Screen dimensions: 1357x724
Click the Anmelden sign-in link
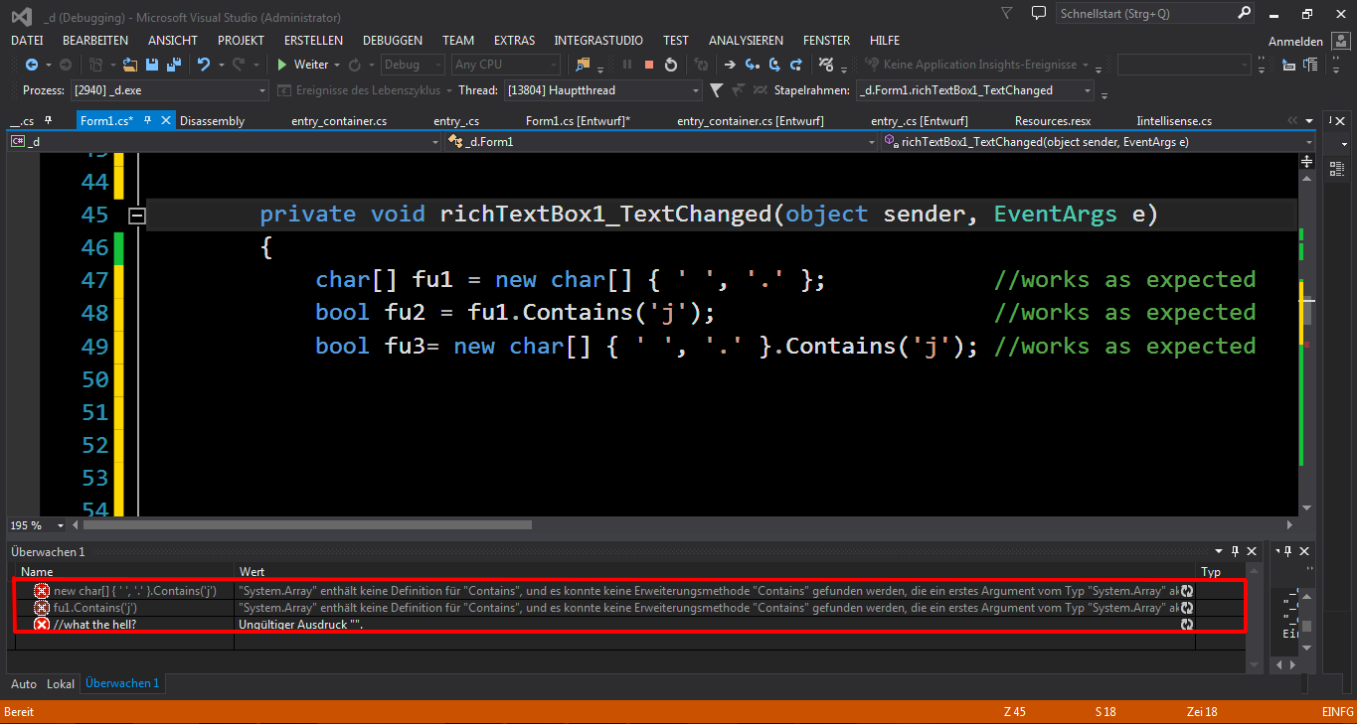1295,42
